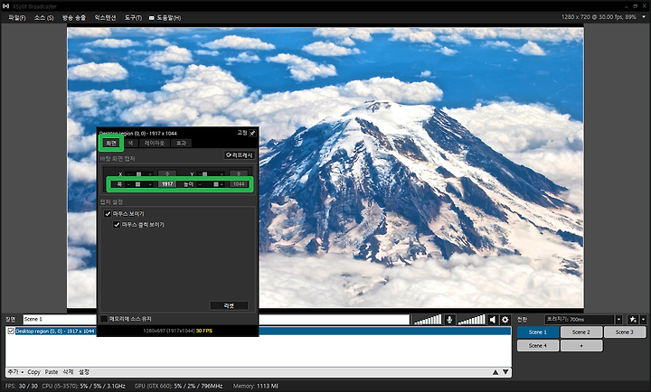Click the 삭제 delete source button
The width and height of the screenshot is (651, 392).
pos(68,372)
